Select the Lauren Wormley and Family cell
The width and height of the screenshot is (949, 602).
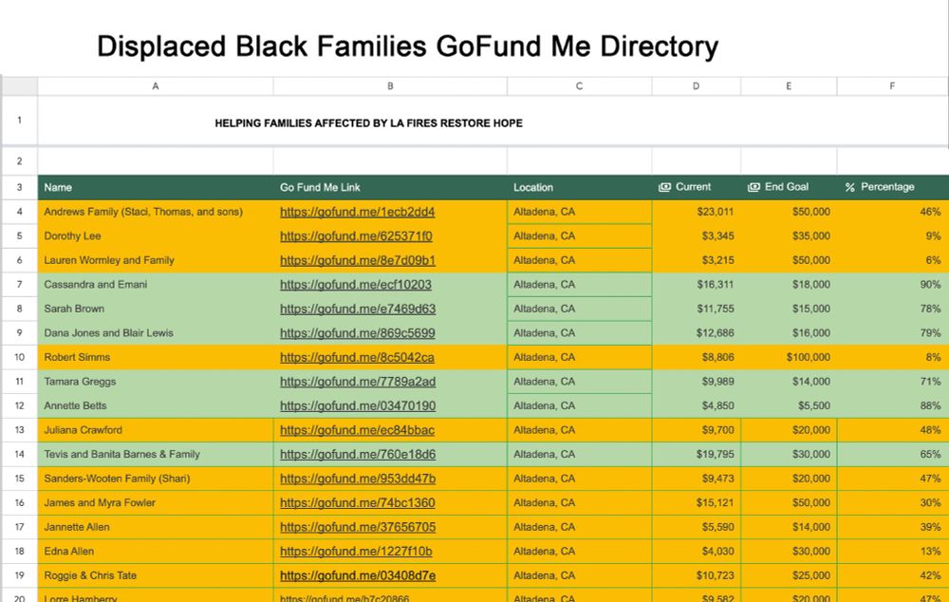pyautogui.click(x=156, y=260)
